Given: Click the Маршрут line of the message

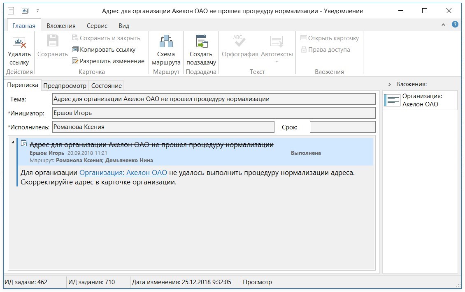Looking at the screenshot, I should pyautogui.click(x=91, y=160).
